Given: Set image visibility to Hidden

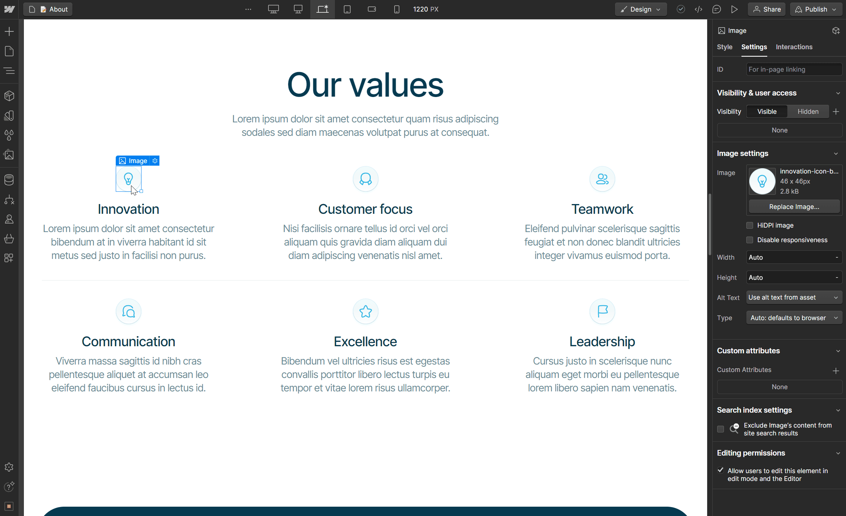Looking at the screenshot, I should click(x=808, y=111).
